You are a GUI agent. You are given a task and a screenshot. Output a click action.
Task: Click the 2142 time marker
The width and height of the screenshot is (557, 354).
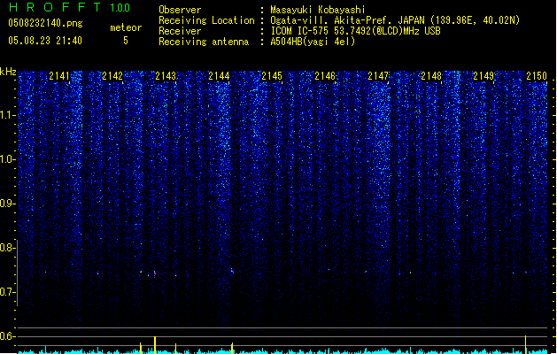coord(112,76)
